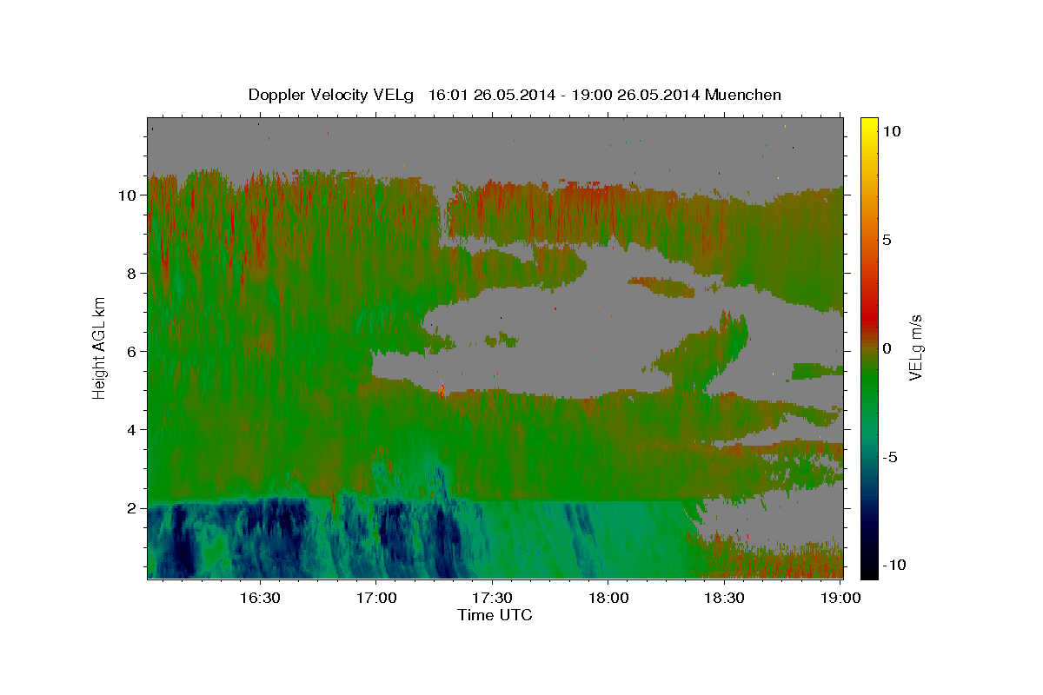The width and height of the screenshot is (1043, 695).
Task: Click the height axis label '2'
Action: click(132, 508)
